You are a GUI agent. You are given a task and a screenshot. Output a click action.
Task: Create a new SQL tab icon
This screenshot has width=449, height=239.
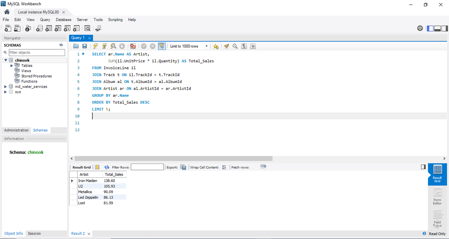click(8, 28)
